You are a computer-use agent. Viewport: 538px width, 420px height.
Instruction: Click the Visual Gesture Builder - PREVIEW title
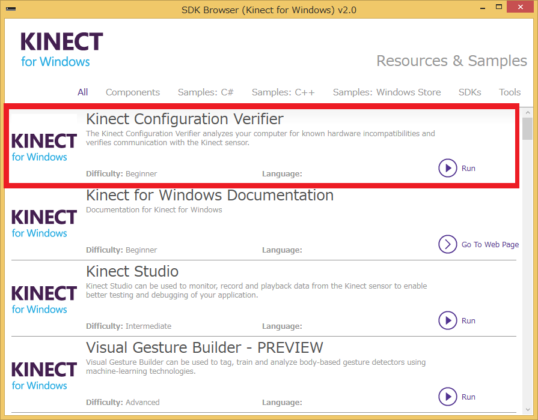pyautogui.click(x=204, y=347)
